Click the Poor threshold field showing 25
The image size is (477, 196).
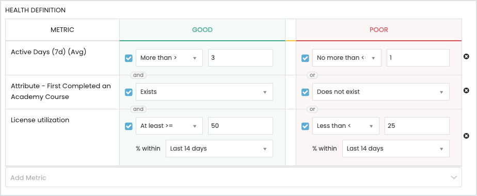(417, 126)
